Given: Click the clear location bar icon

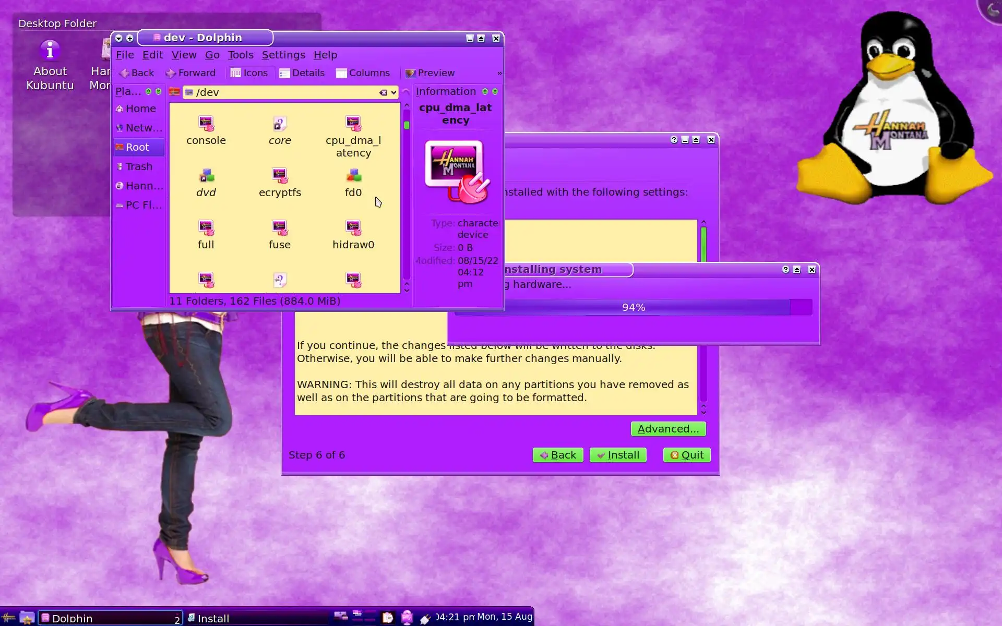Looking at the screenshot, I should coord(383,92).
